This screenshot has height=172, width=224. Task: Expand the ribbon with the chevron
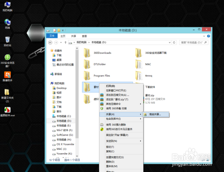pos(204,36)
